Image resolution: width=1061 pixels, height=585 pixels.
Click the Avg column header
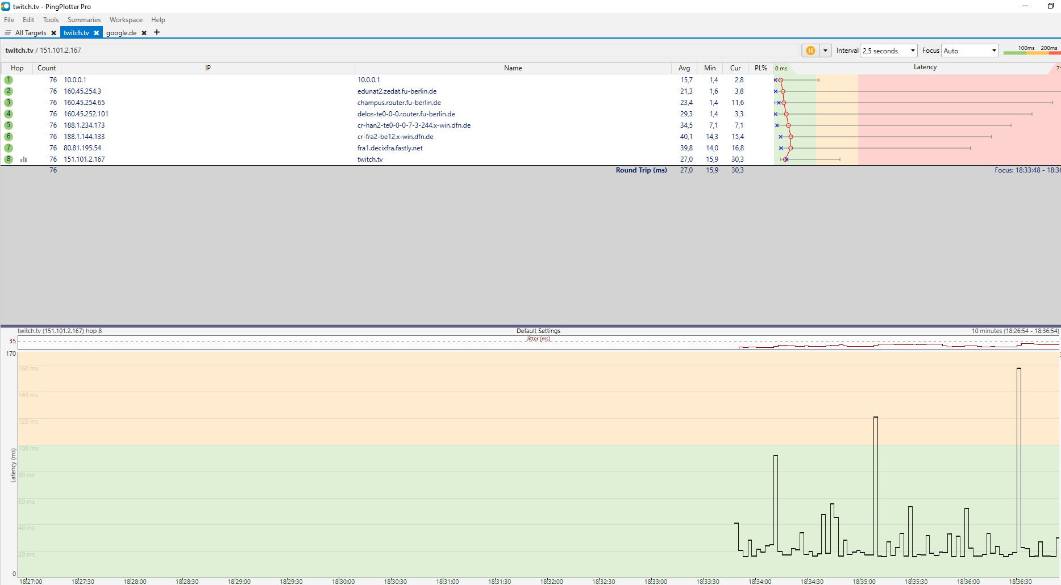tap(684, 68)
